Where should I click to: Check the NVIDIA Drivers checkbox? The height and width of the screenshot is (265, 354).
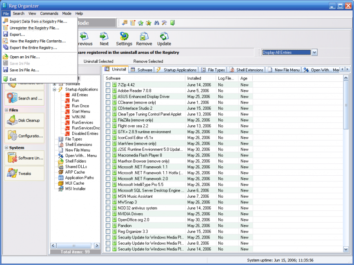[x=108, y=214]
